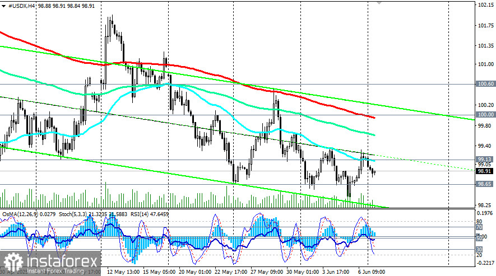The image size is (496, 276).
Task: Click the triangle arrow before #USDX,H4
Action: click(x=4, y=6)
